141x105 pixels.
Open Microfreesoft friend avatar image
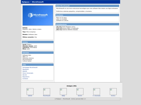pyautogui.click(x=47, y=92)
